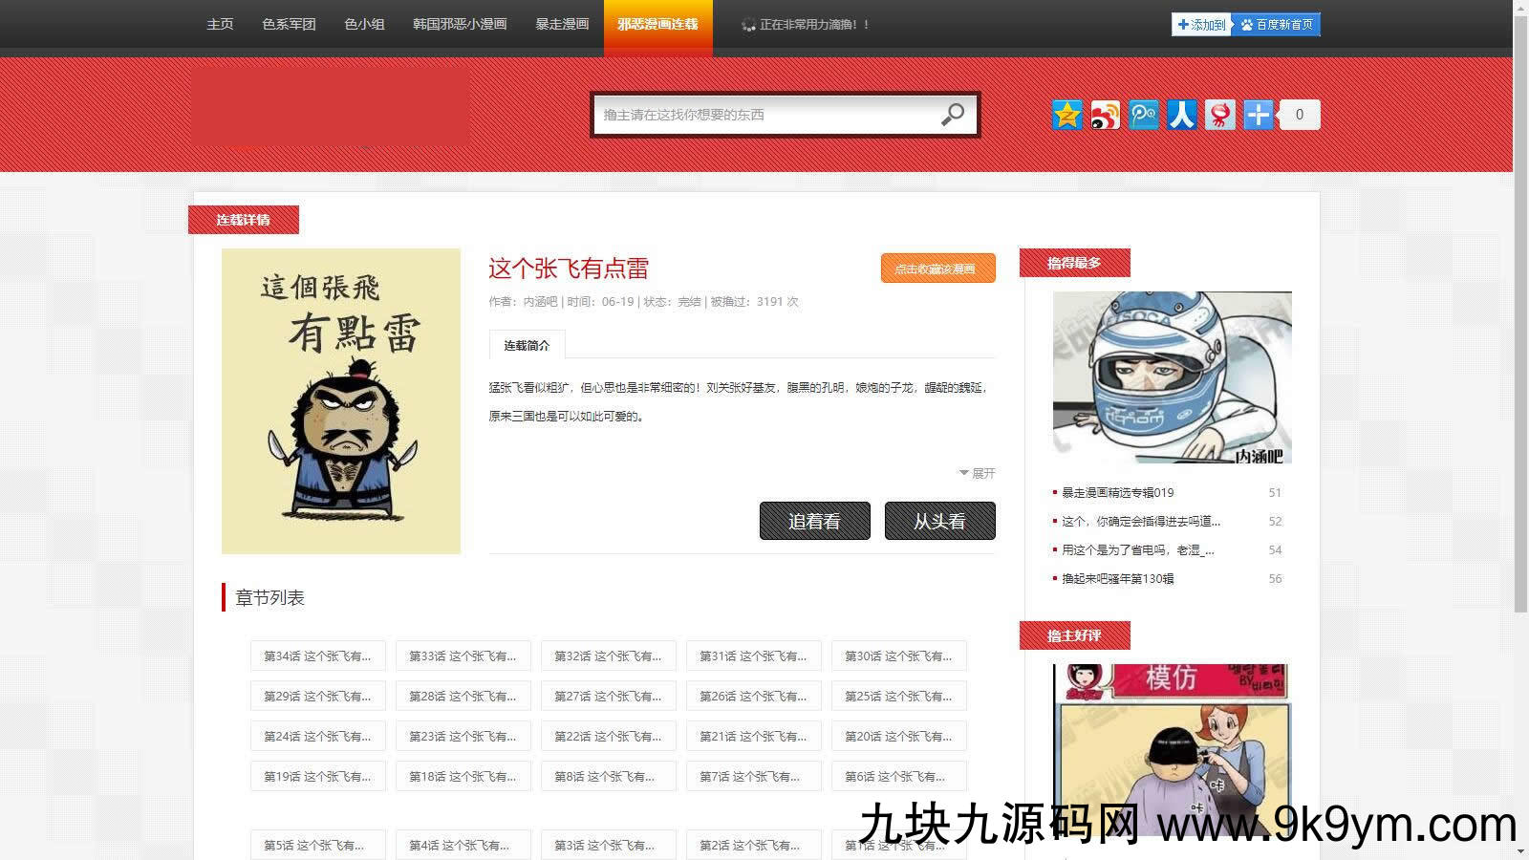The width and height of the screenshot is (1529, 860).
Task: Share via the Sina Weibo icon
Action: click(1106, 115)
